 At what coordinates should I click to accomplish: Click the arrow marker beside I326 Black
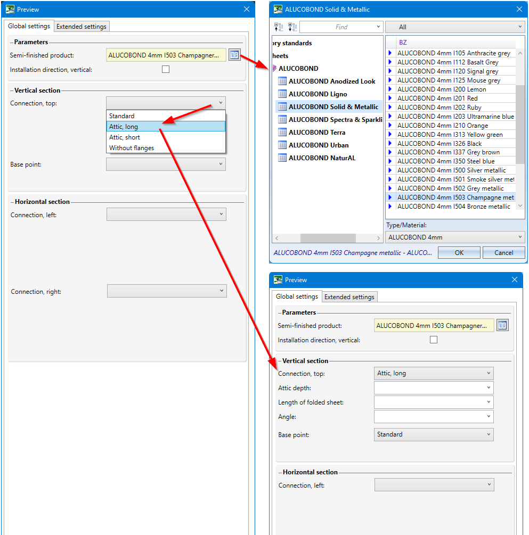390,143
